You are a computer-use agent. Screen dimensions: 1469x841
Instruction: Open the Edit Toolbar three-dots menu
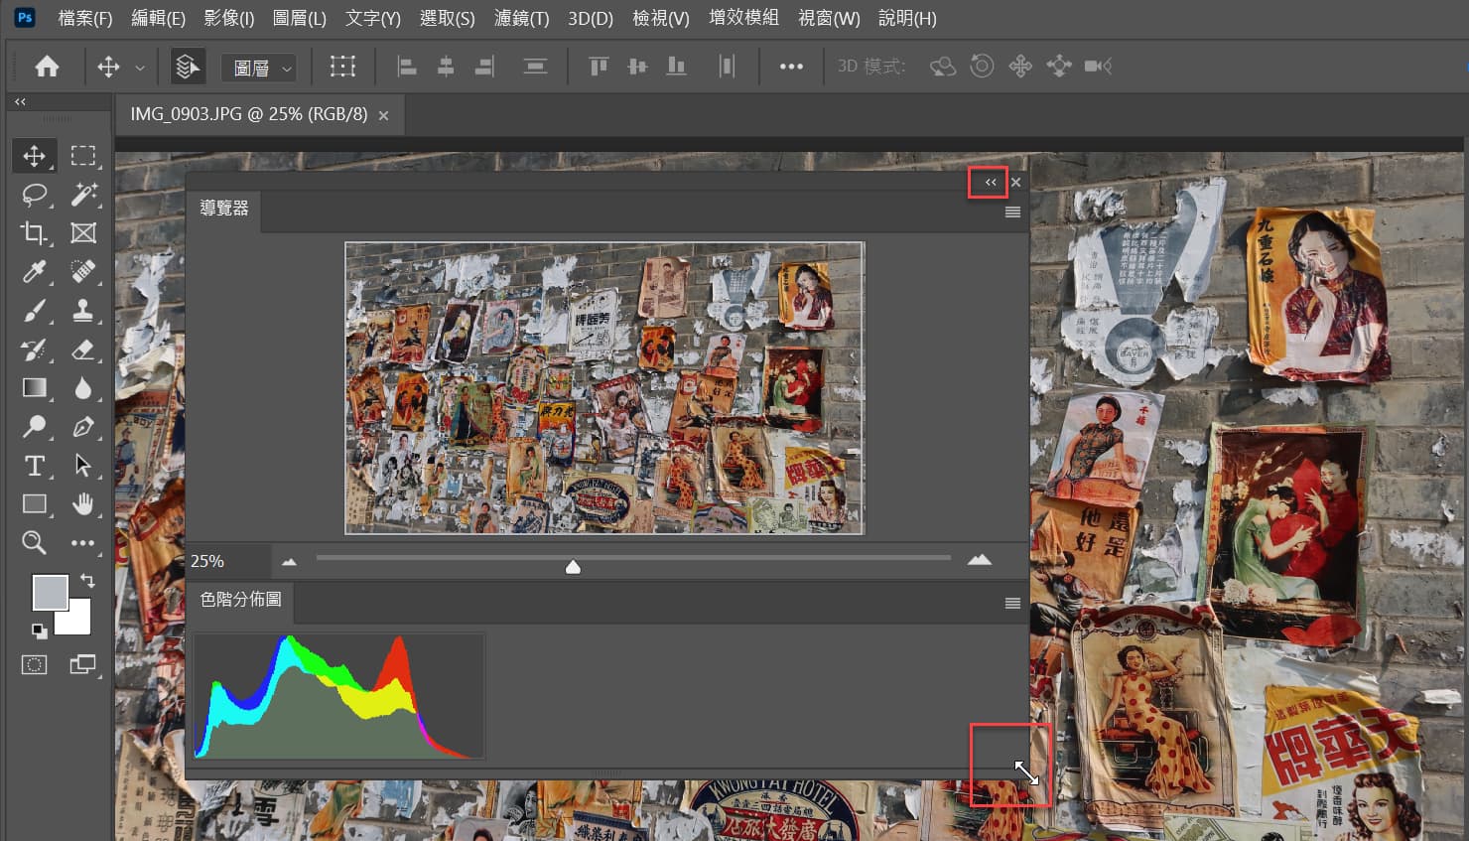click(83, 542)
